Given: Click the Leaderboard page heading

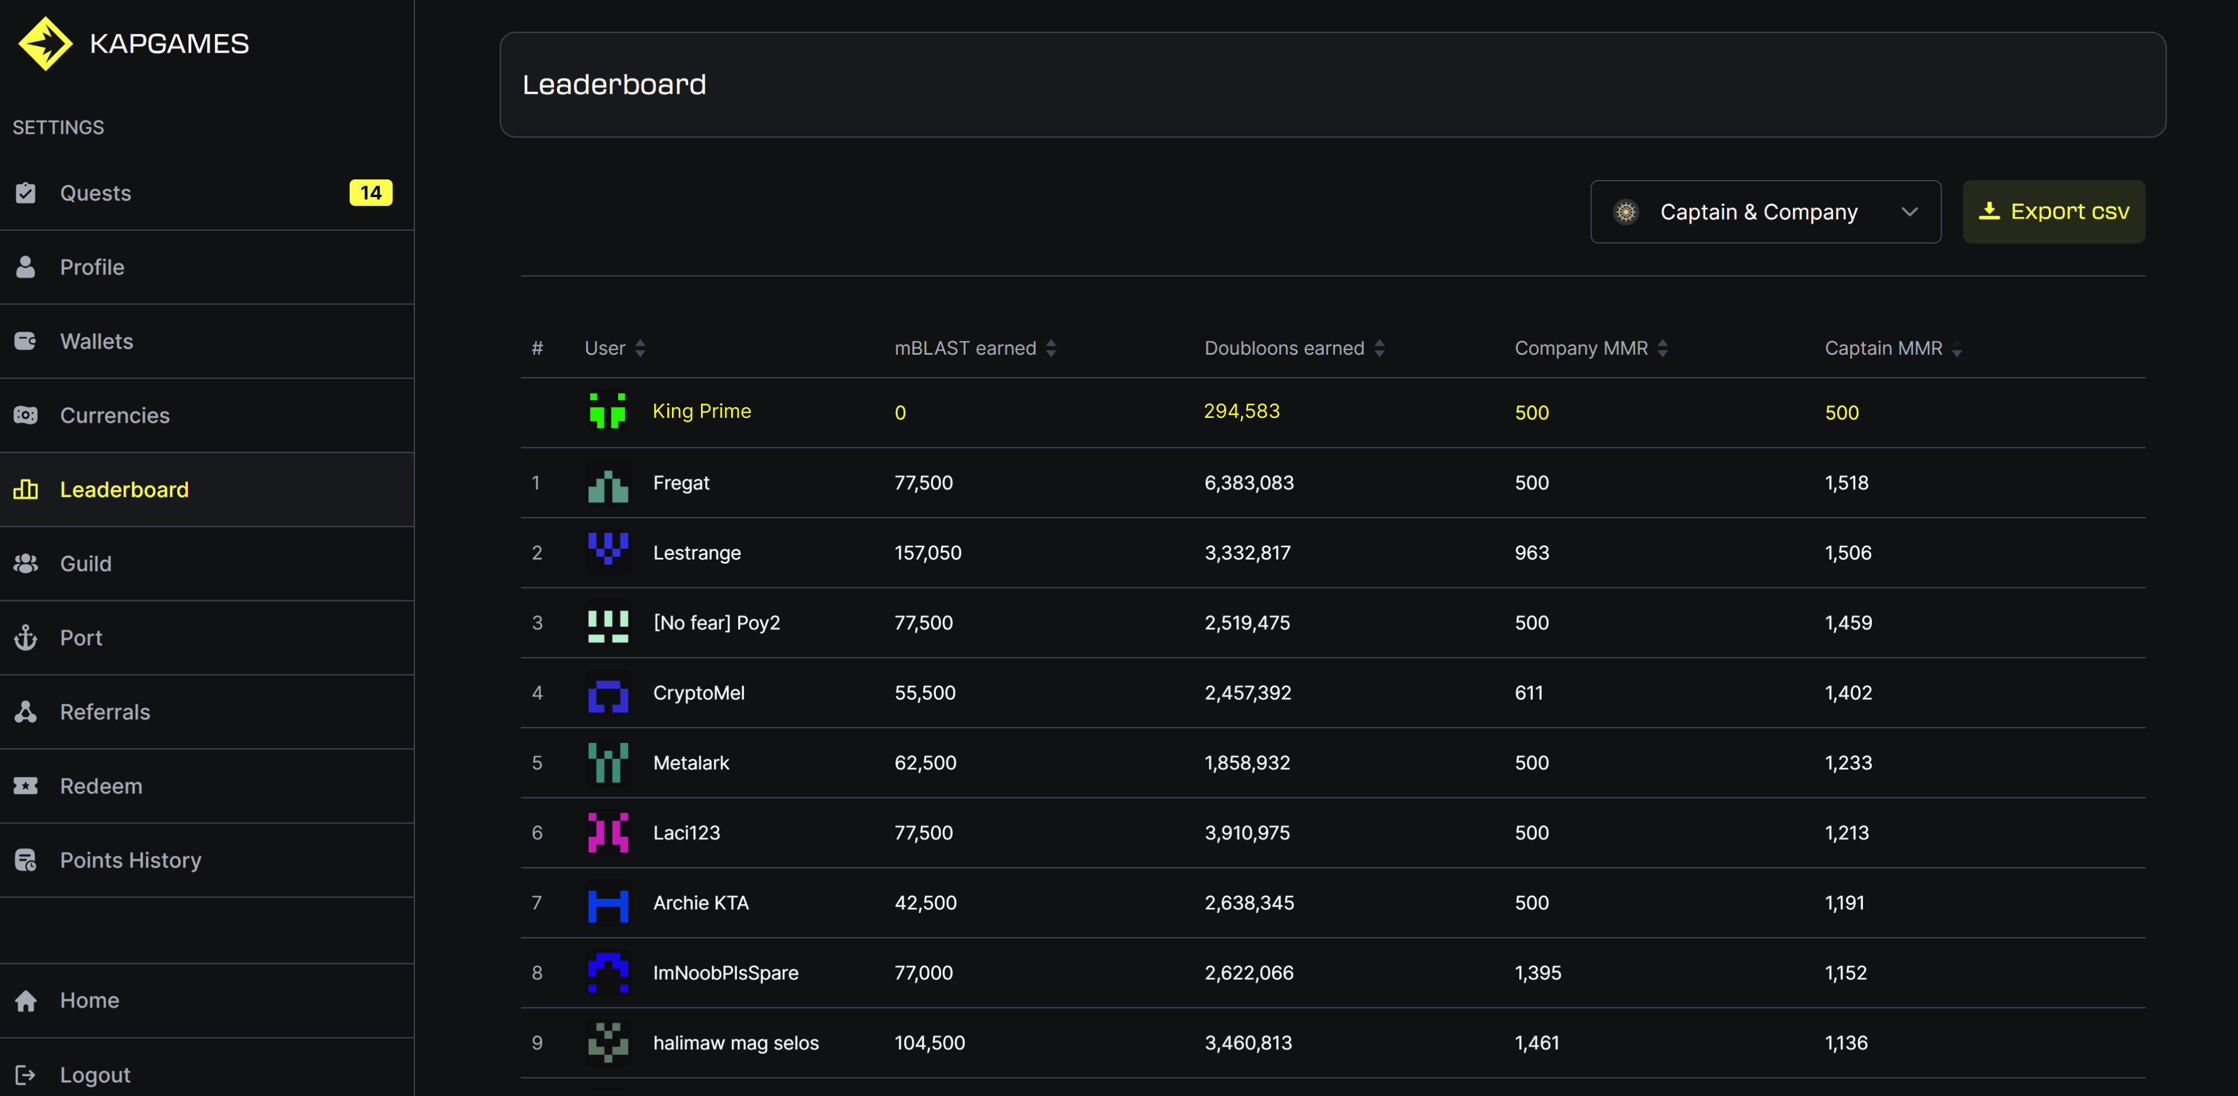Looking at the screenshot, I should click(614, 84).
